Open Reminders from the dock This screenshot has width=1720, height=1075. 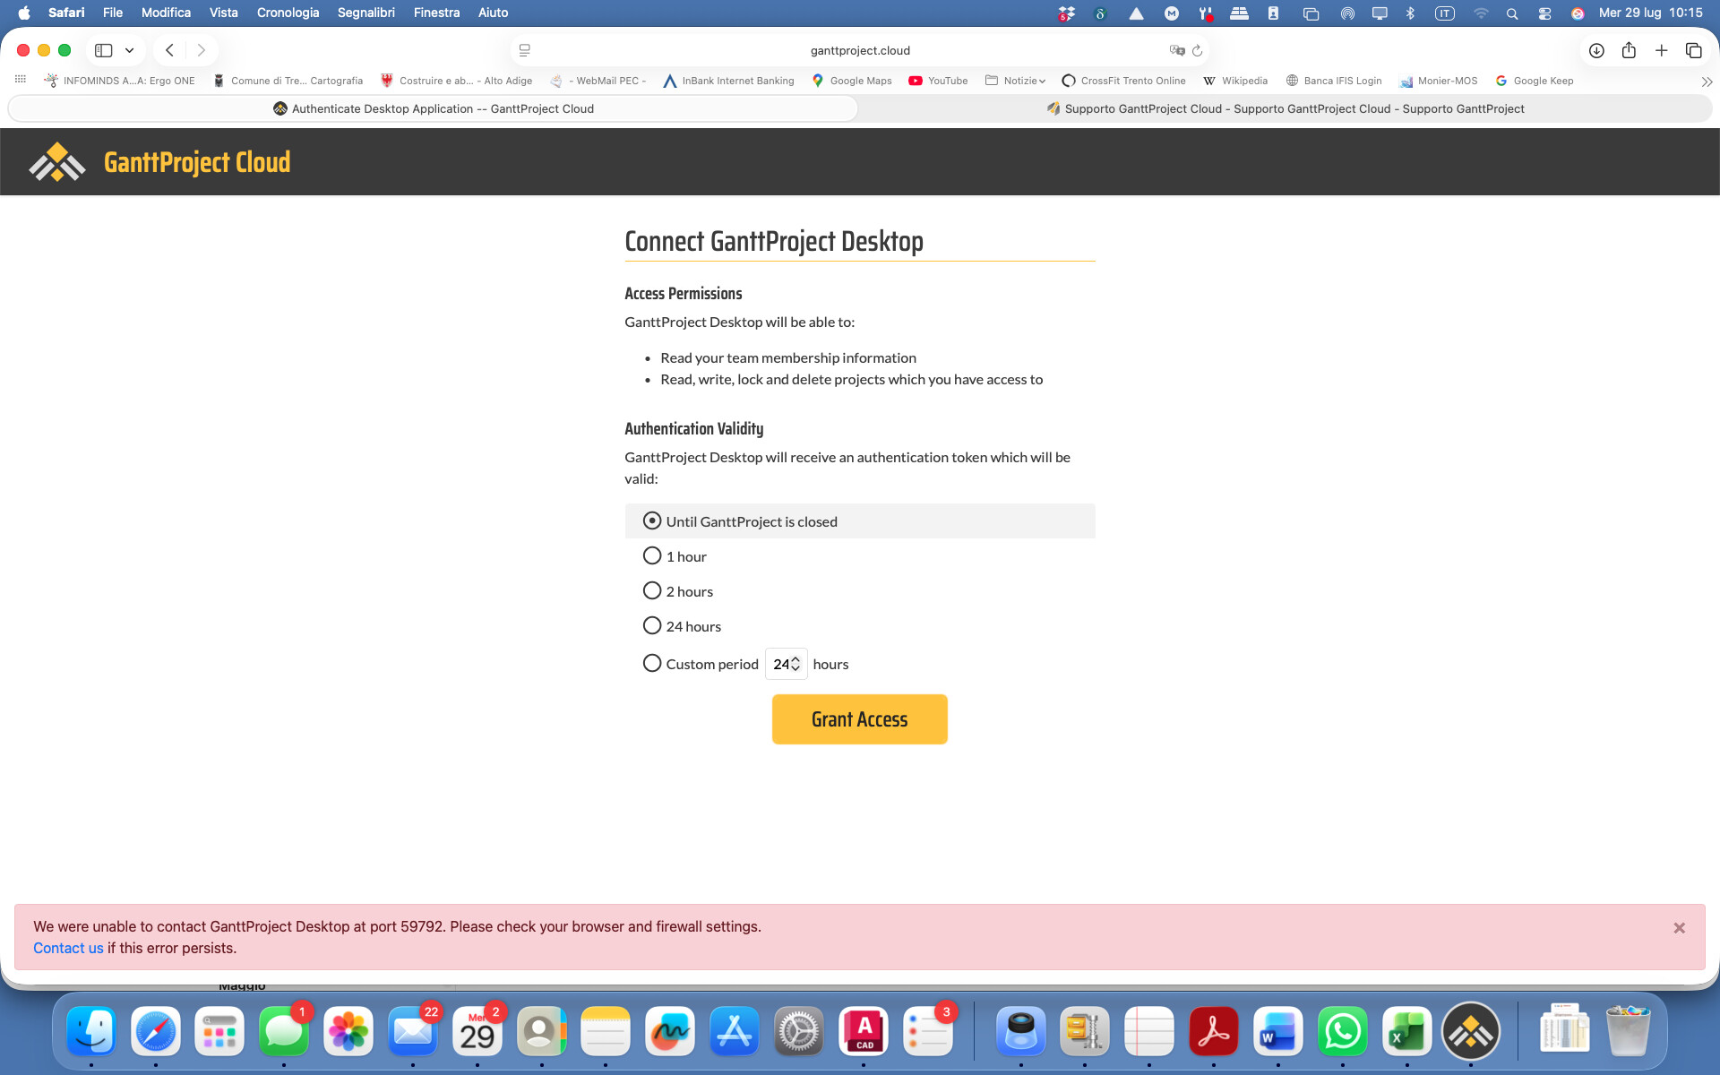tap(928, 1031)
